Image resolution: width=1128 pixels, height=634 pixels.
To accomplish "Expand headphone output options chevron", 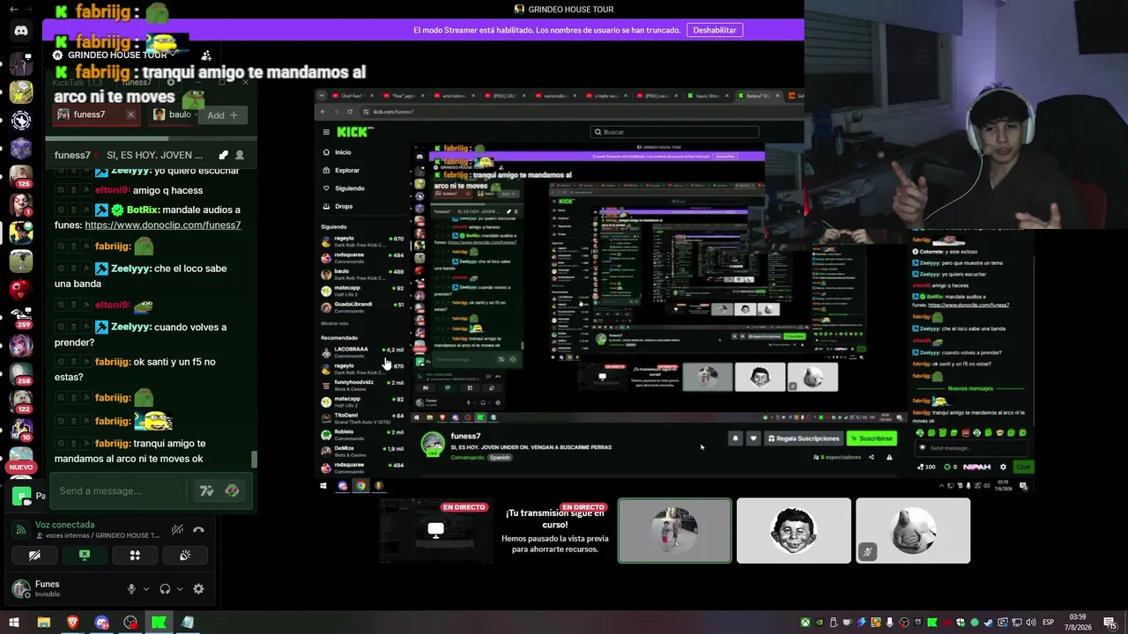I will click(x=180, y=589).
